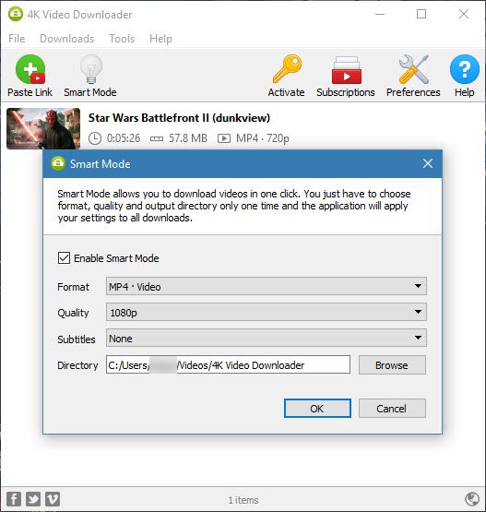Select the Star Wars Battlefront II thumbnail

tap(43, 128)
